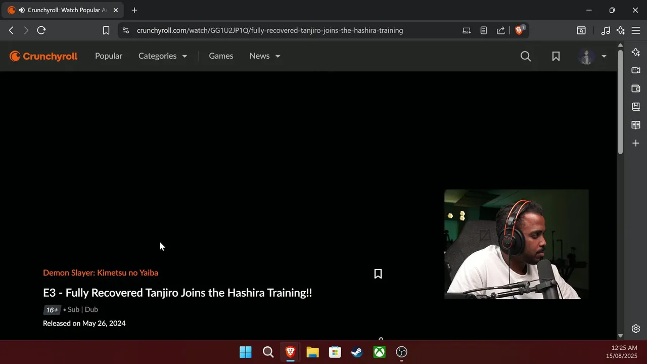
Task: Open Brave Talk in the sidebar
Action: [x=636, y=70]
